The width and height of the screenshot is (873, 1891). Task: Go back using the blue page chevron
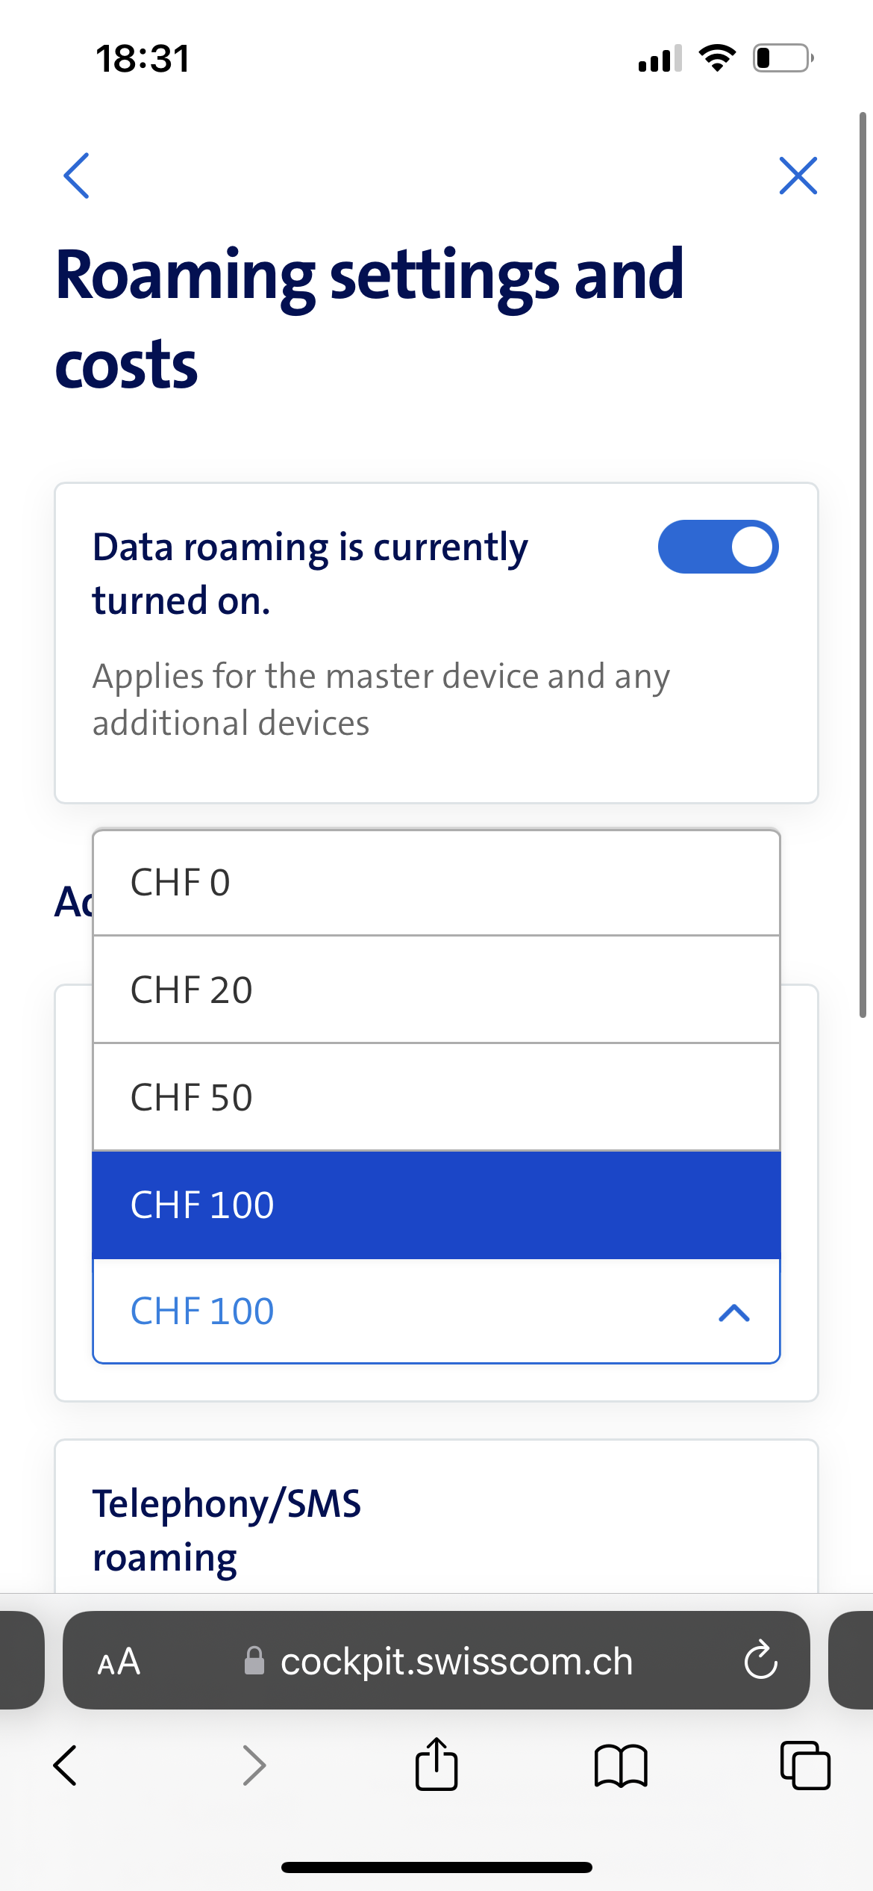(x=77, y=176)
